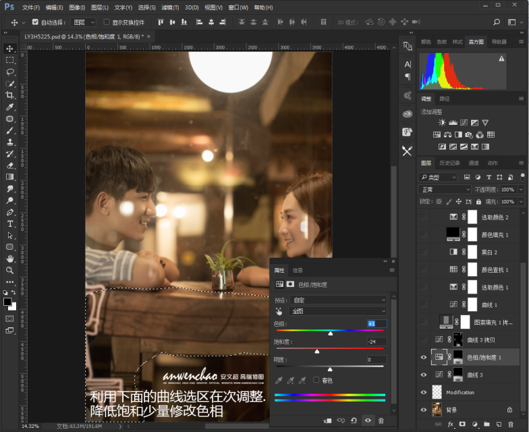
Task: Select the Crop tool
Action: [9, 95]
